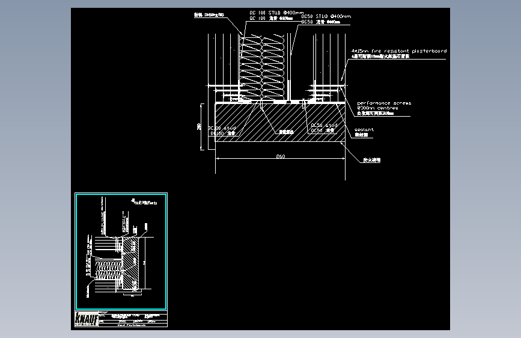Viewport: 521px width, 338px height.
Task: Click the mineral wool insulation pattern
Action: pyautogui.click(x=262, y=67)
